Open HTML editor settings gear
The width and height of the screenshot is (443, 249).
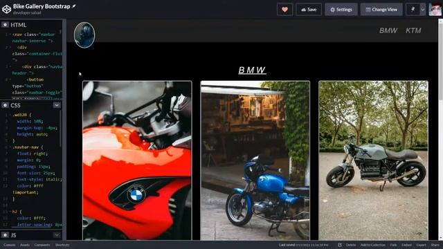coord(5,25)
